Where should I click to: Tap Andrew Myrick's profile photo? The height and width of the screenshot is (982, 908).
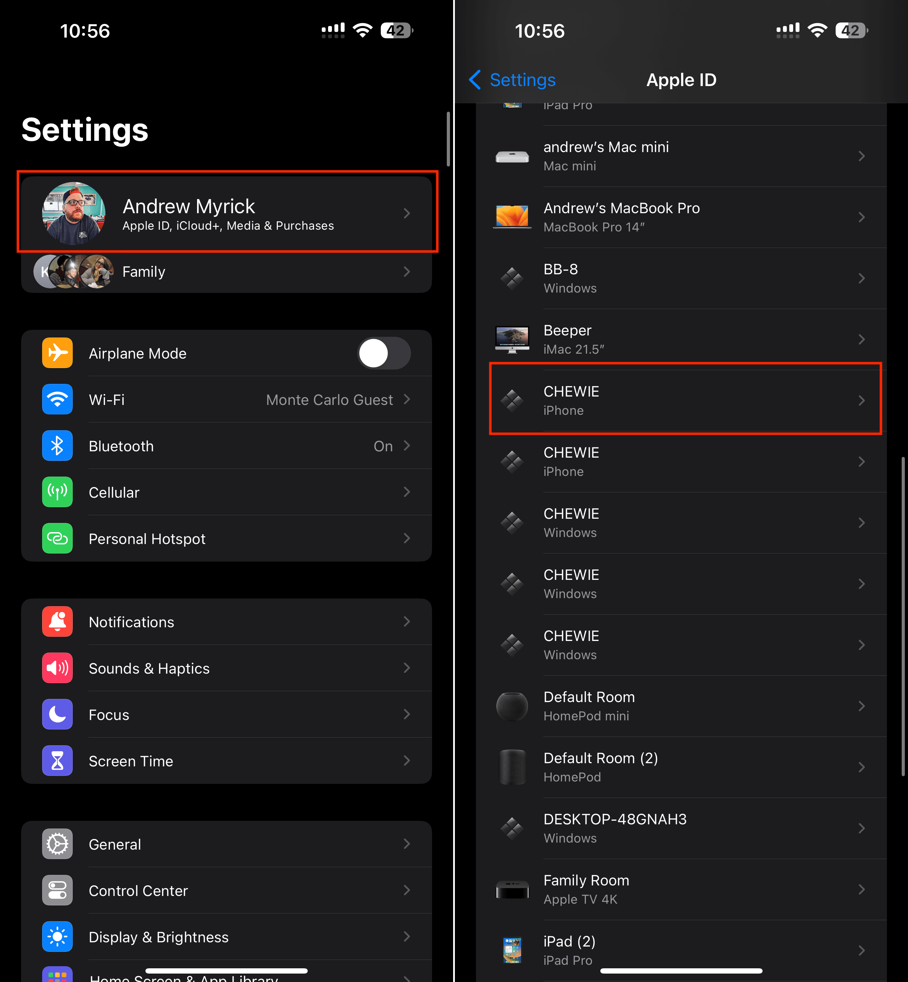click(74, 213)
